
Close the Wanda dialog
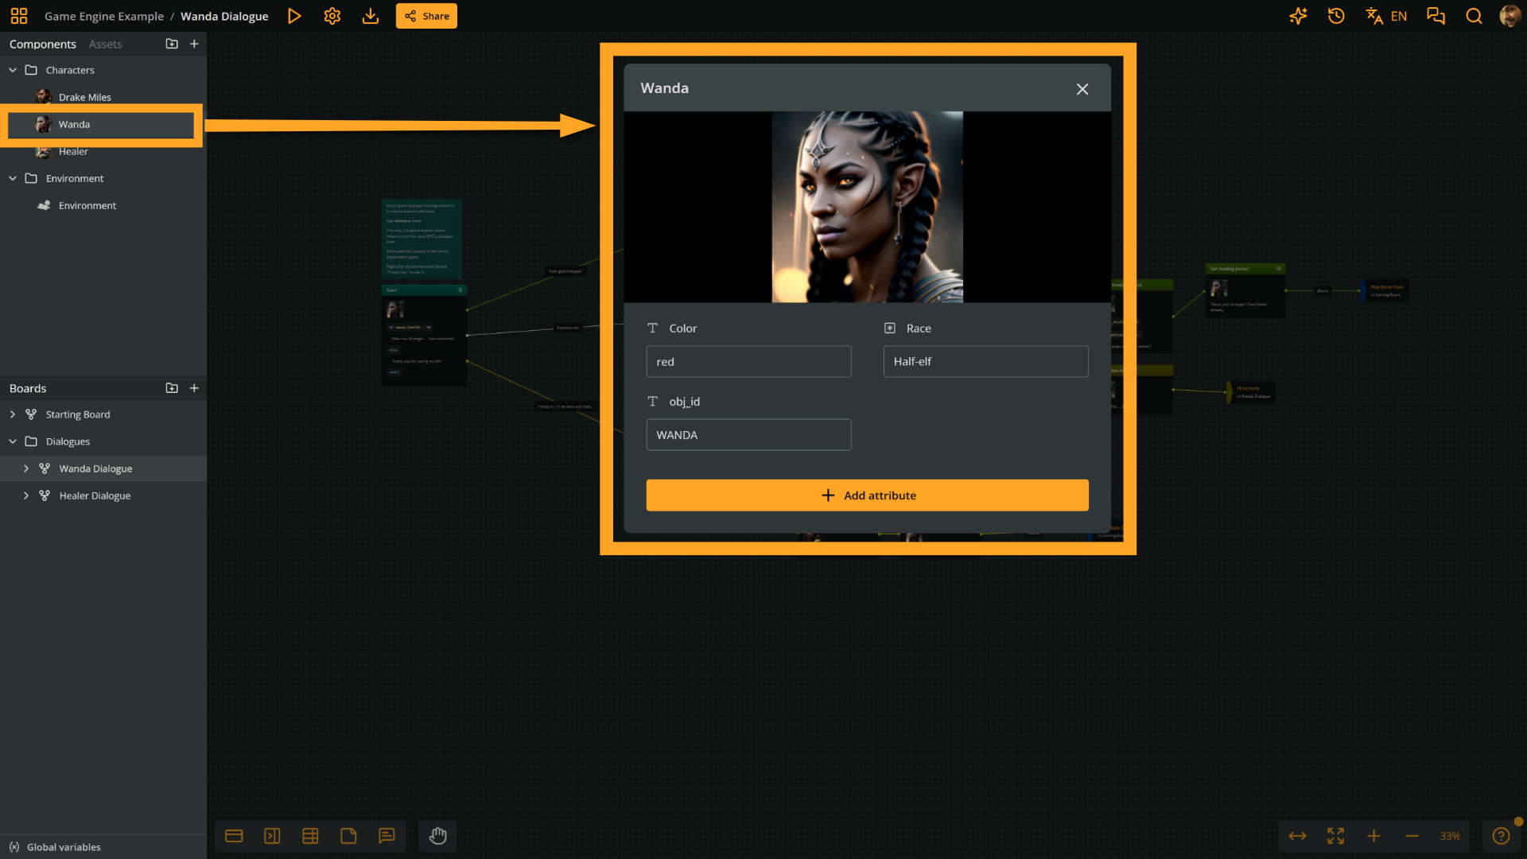(x=1082, y=89)
